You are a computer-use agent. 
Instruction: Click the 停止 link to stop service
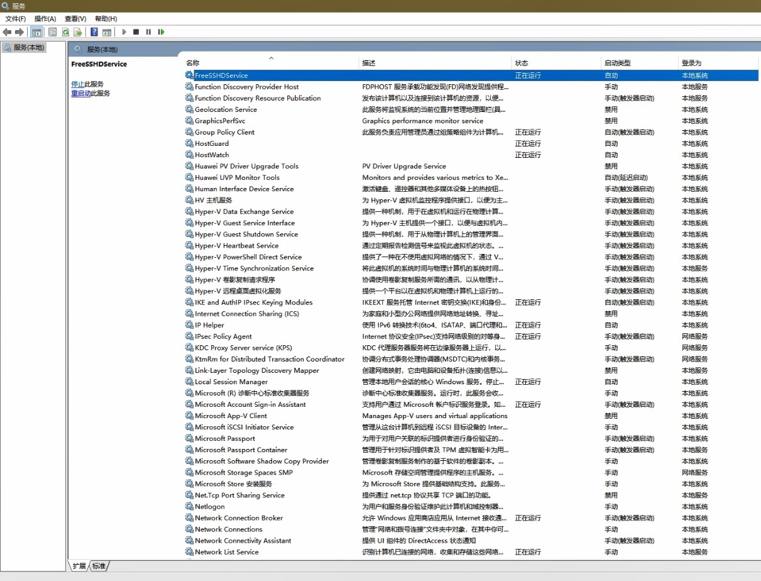pyautogui.click(x=77, y=84)
